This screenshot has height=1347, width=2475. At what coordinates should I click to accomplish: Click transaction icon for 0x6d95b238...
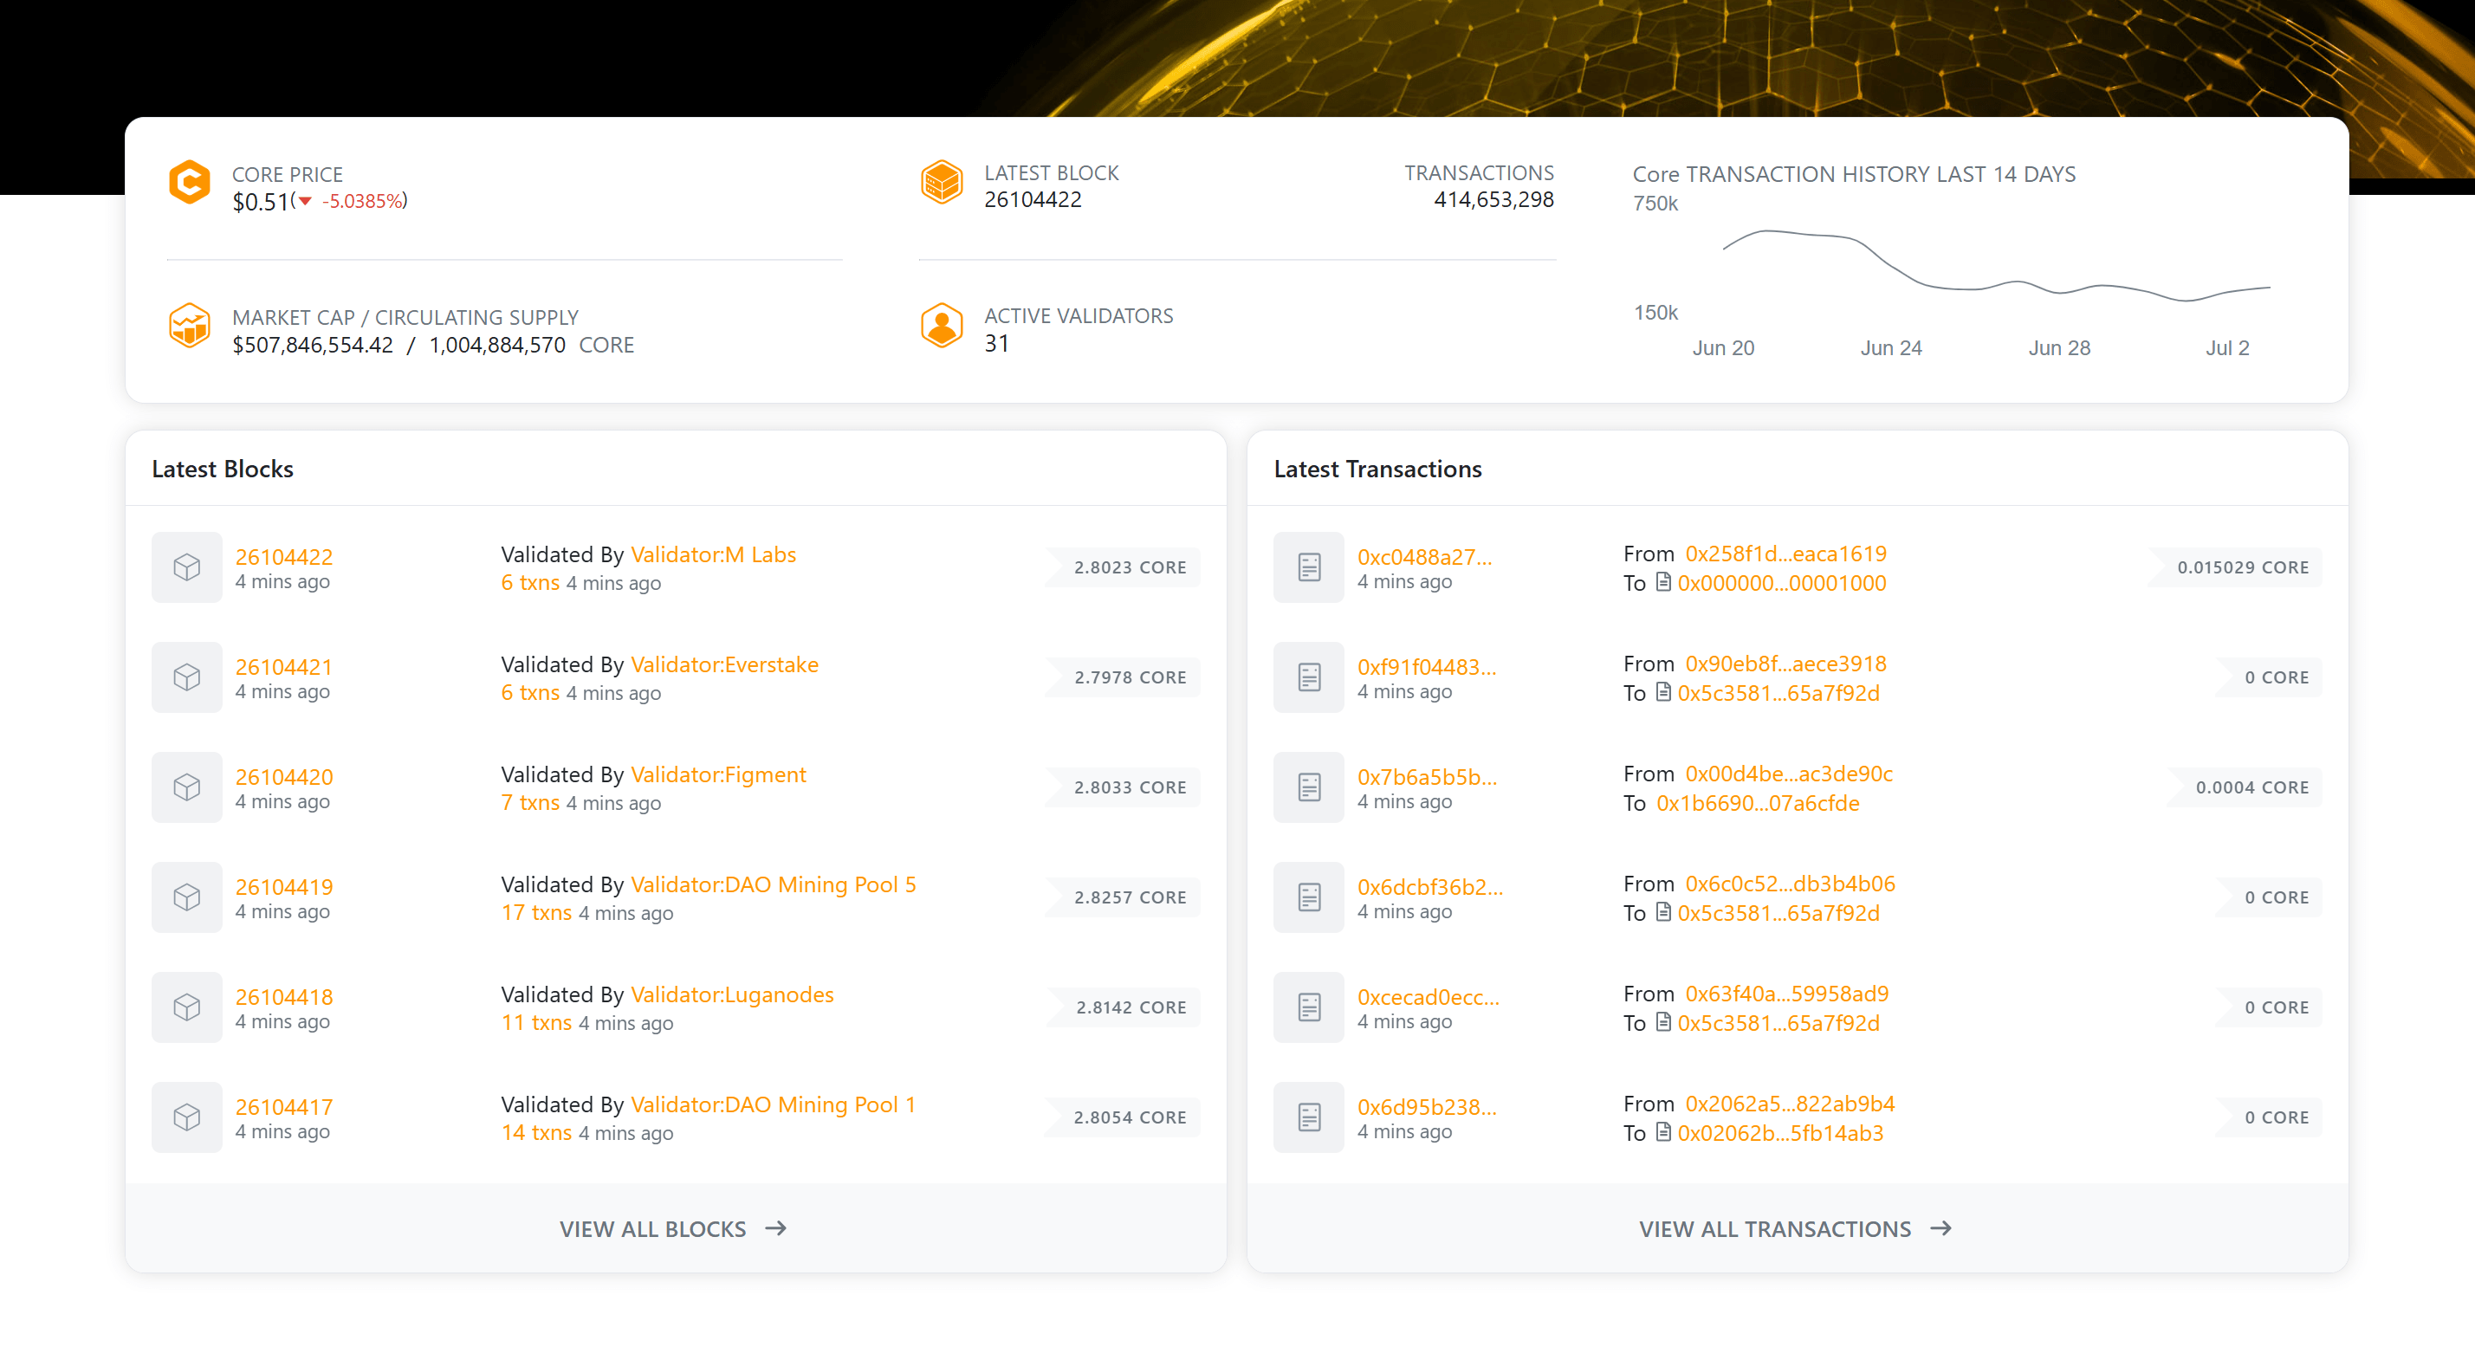pyautogui.click(x=1309, y=1117)
